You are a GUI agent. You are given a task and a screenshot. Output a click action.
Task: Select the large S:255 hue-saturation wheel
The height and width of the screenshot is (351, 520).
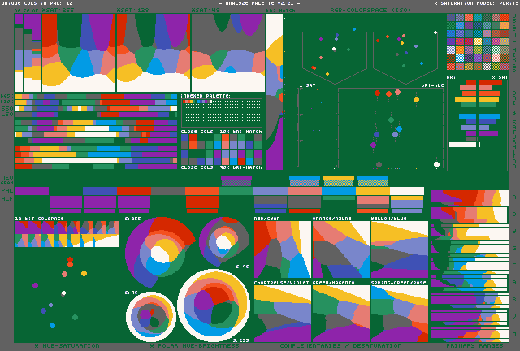click(x=160, y=251)
